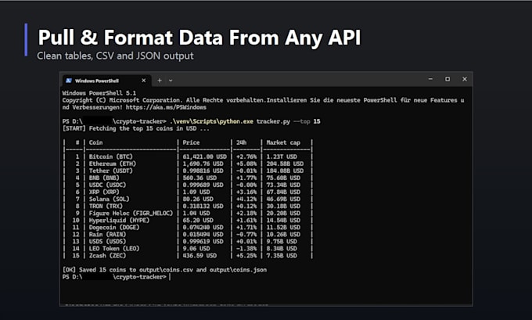Click the tracker.py command text
532x320 pixels.
click(x=273, y=121)
